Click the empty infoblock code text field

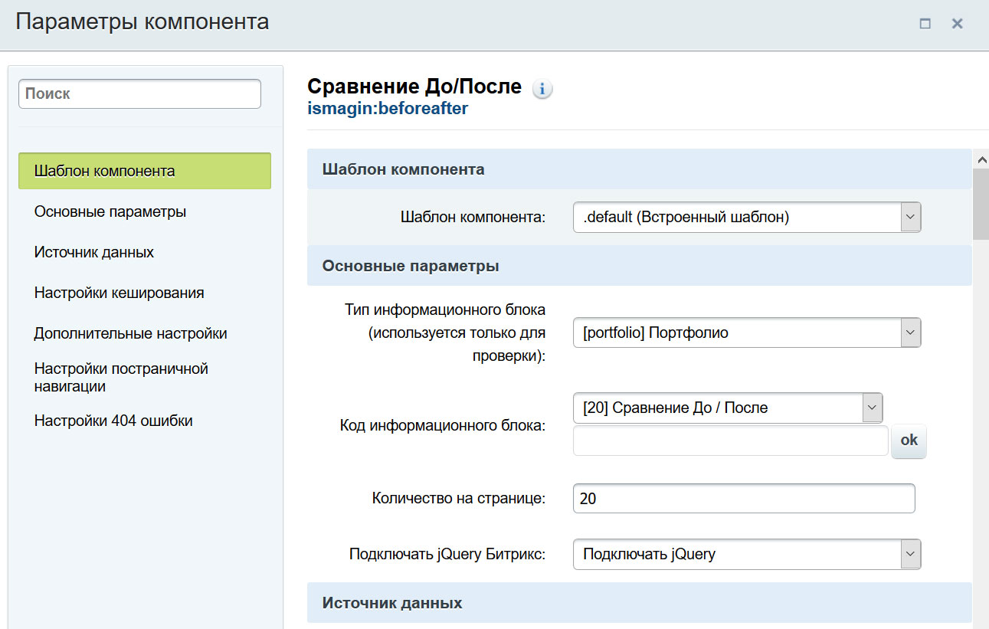(x=730, y=441)
